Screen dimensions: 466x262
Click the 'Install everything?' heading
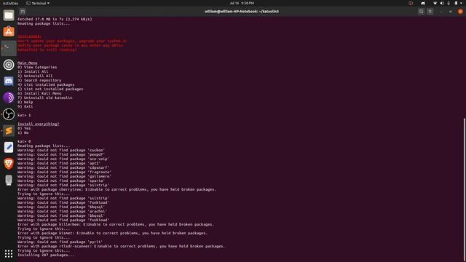coord(38,124)
